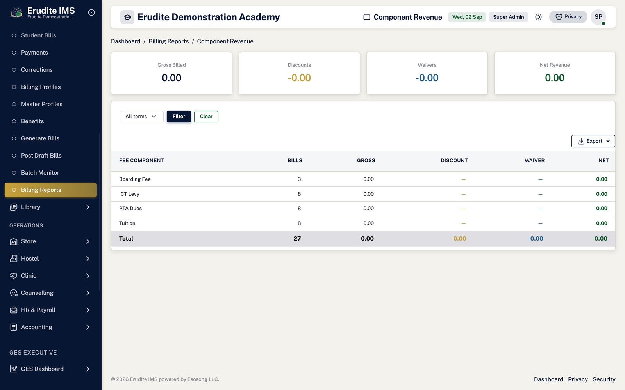Expand the Store menu chevron
Viewport: 625px width, 390px height.
pyautogui.click(x=88, y=241)
